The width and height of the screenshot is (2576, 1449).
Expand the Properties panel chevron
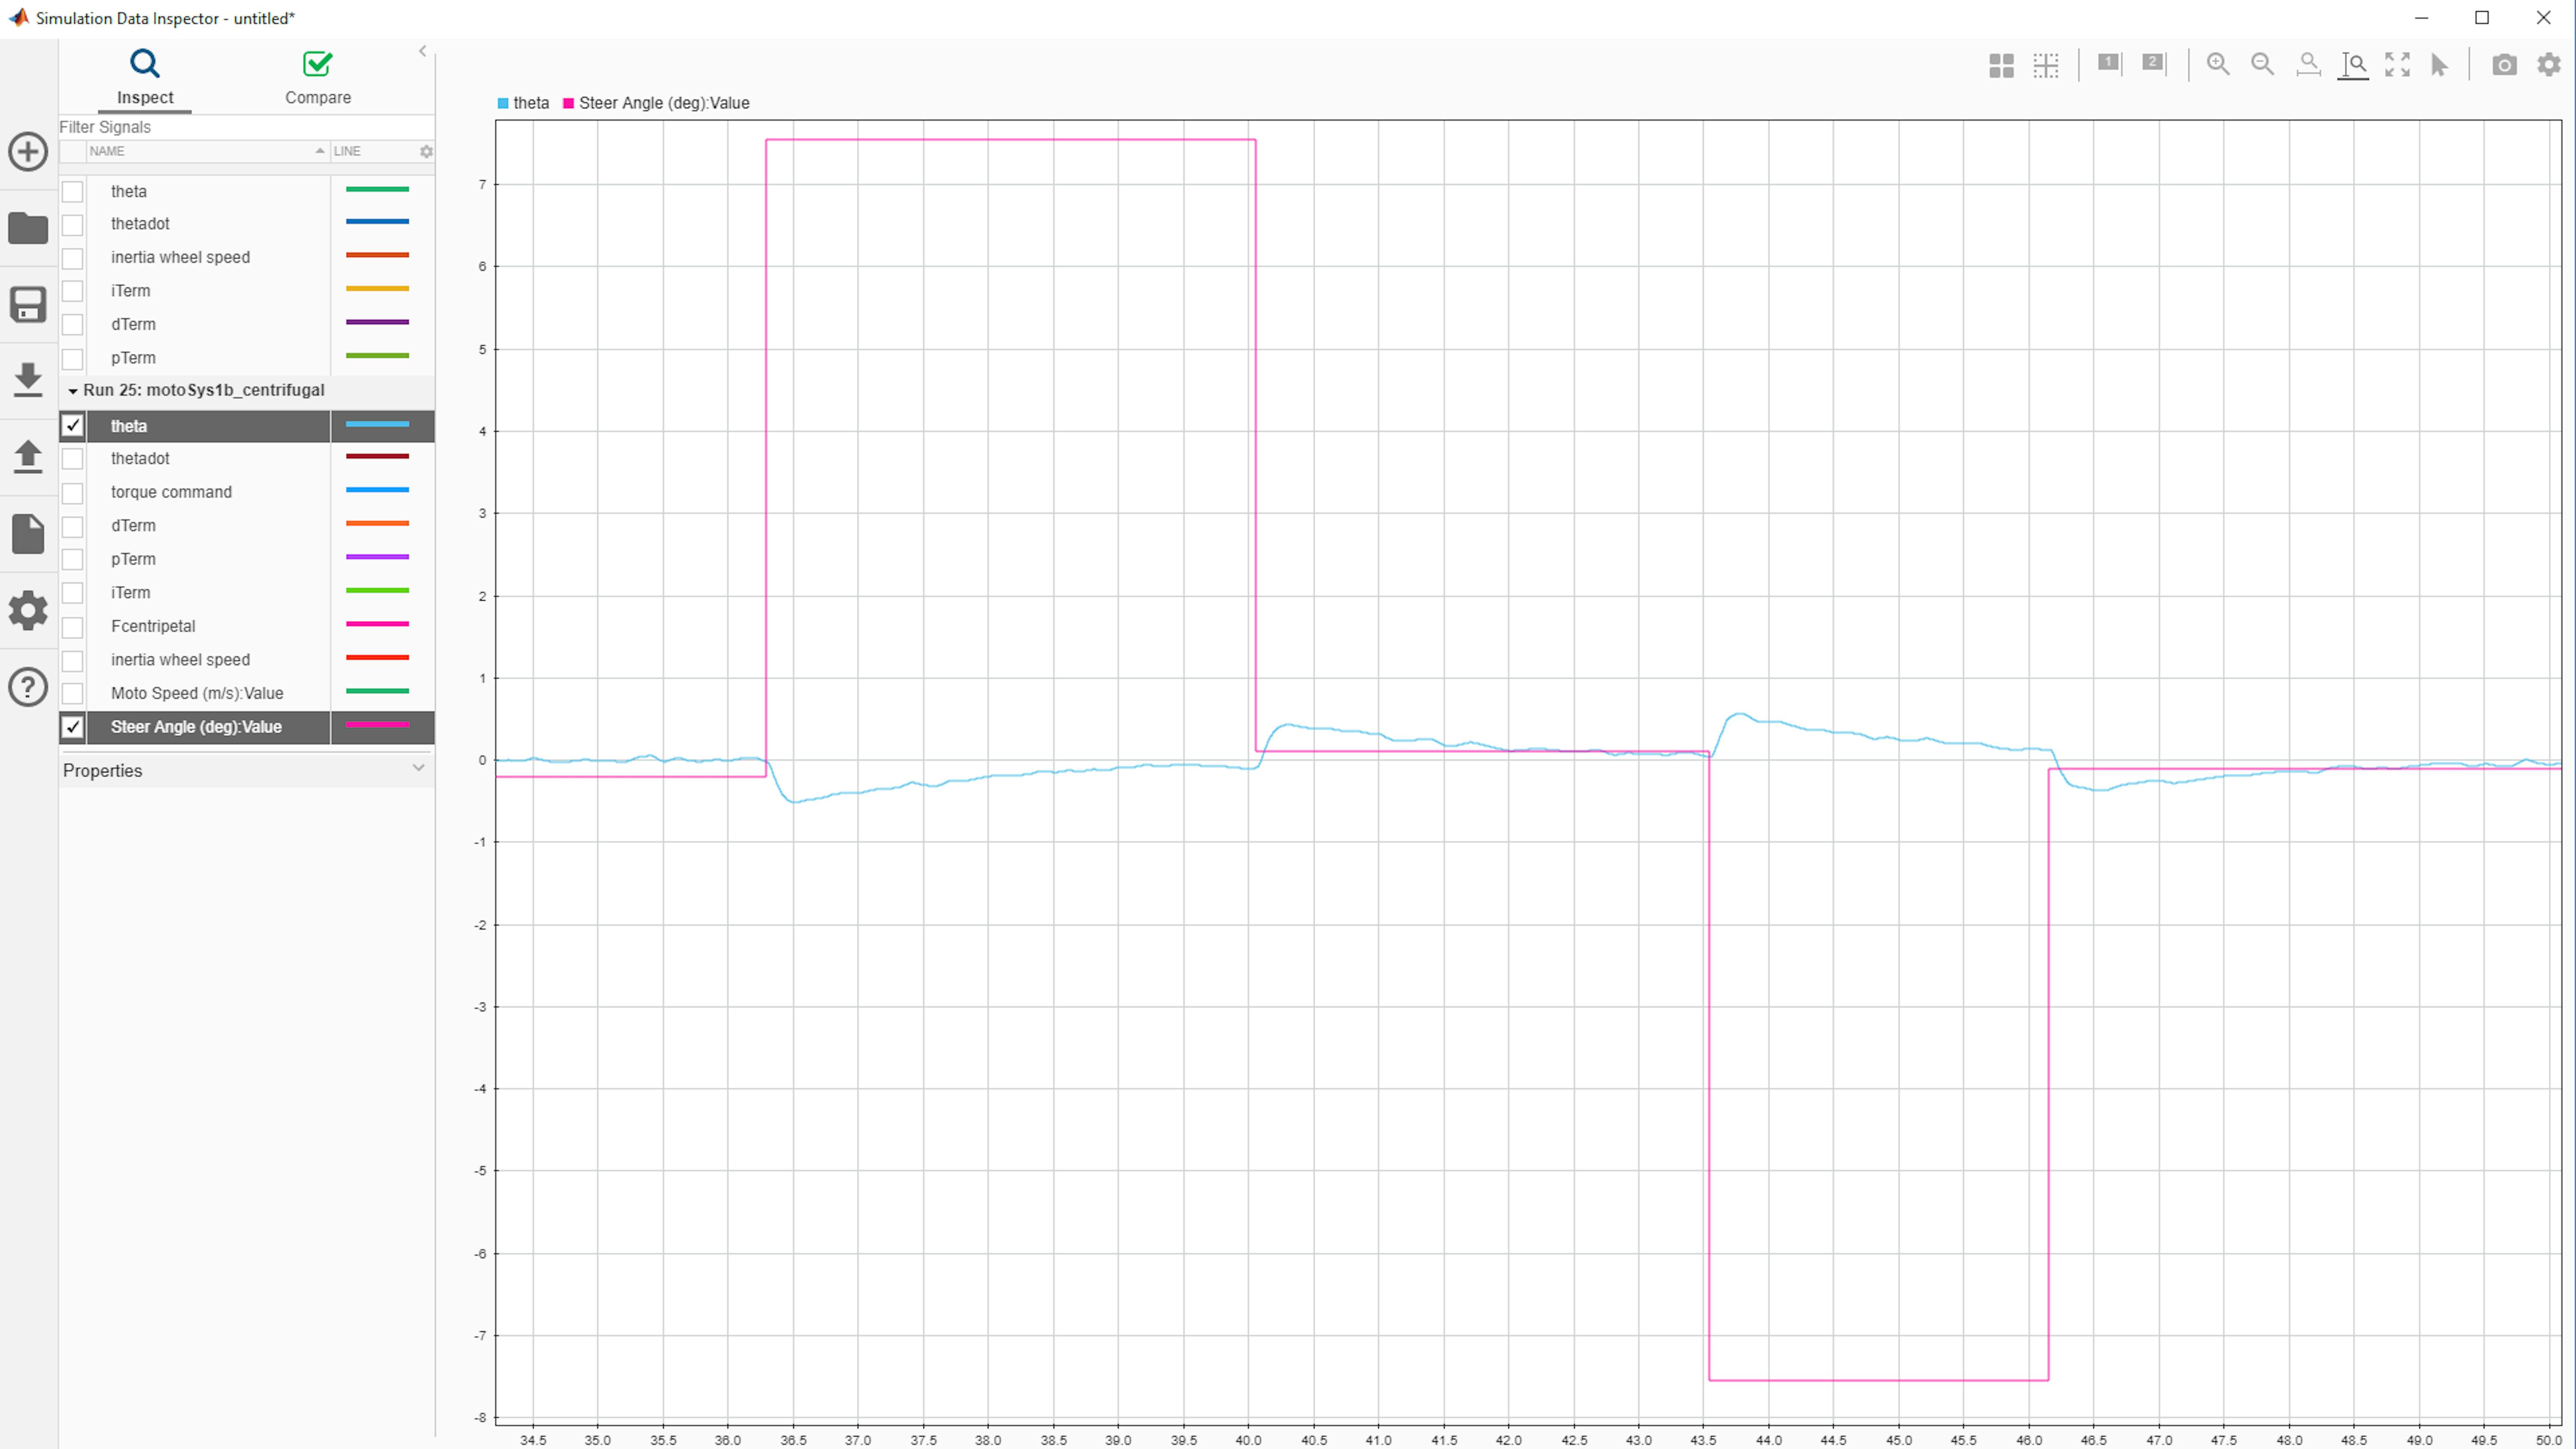coord(418,768)
